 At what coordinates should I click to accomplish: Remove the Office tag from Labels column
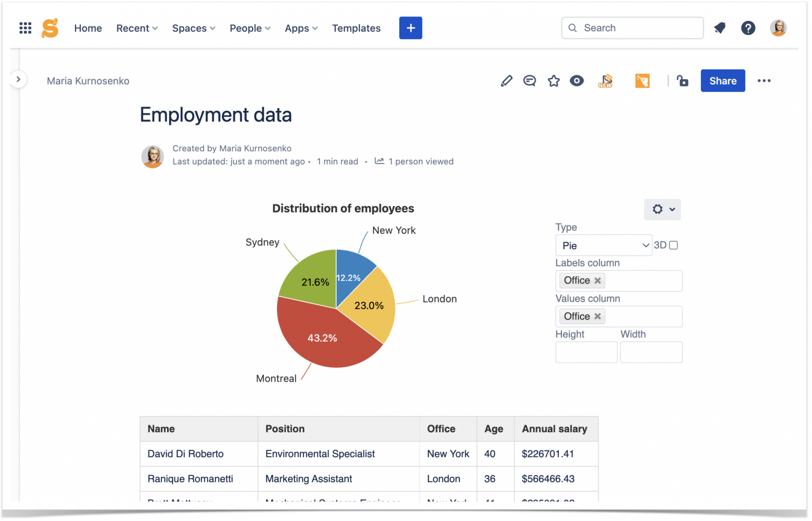[597, 280]
